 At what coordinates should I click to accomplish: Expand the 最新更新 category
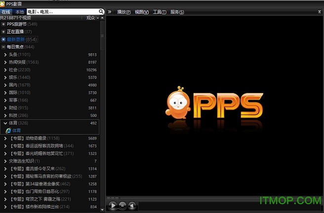[x=3, y=39]
